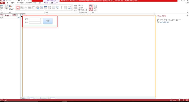Close the form document with X
The height and width of the screenshot is (102, 189).
point(155,15)
